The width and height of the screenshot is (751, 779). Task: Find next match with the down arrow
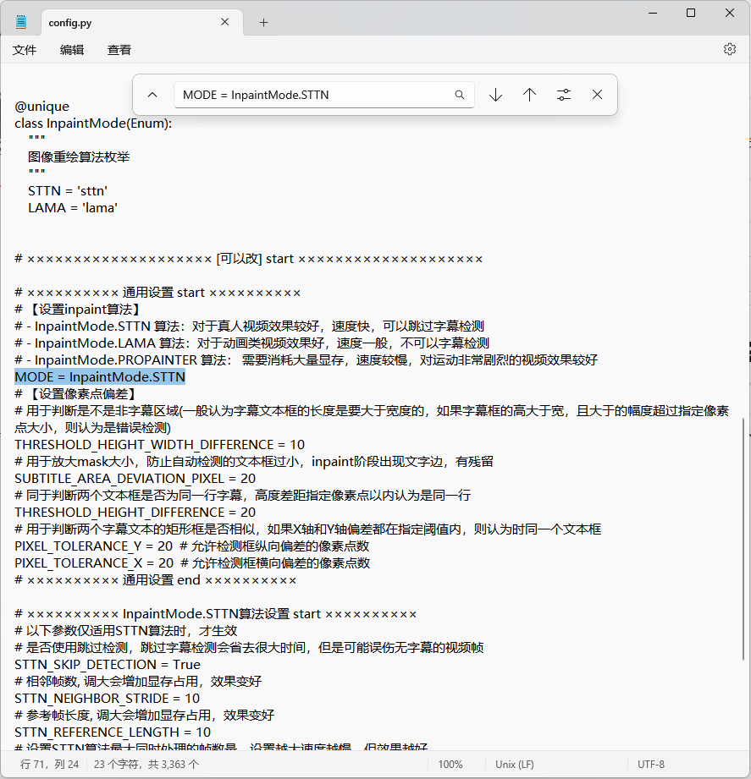[x=495, y=95]
